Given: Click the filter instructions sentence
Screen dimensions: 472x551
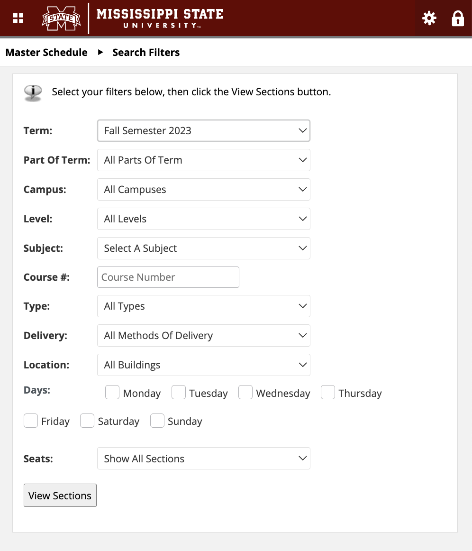Looking at the screenshot, I should pos(191,92).
